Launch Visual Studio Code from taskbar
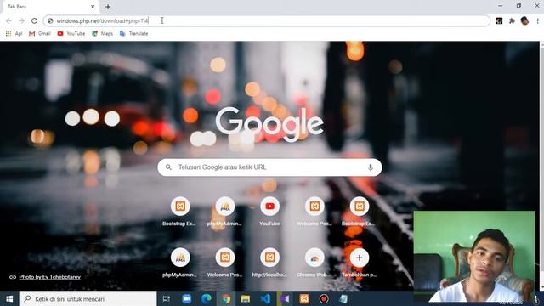The height and width of the screenshot is (306, 544). [x=265, y=298]
